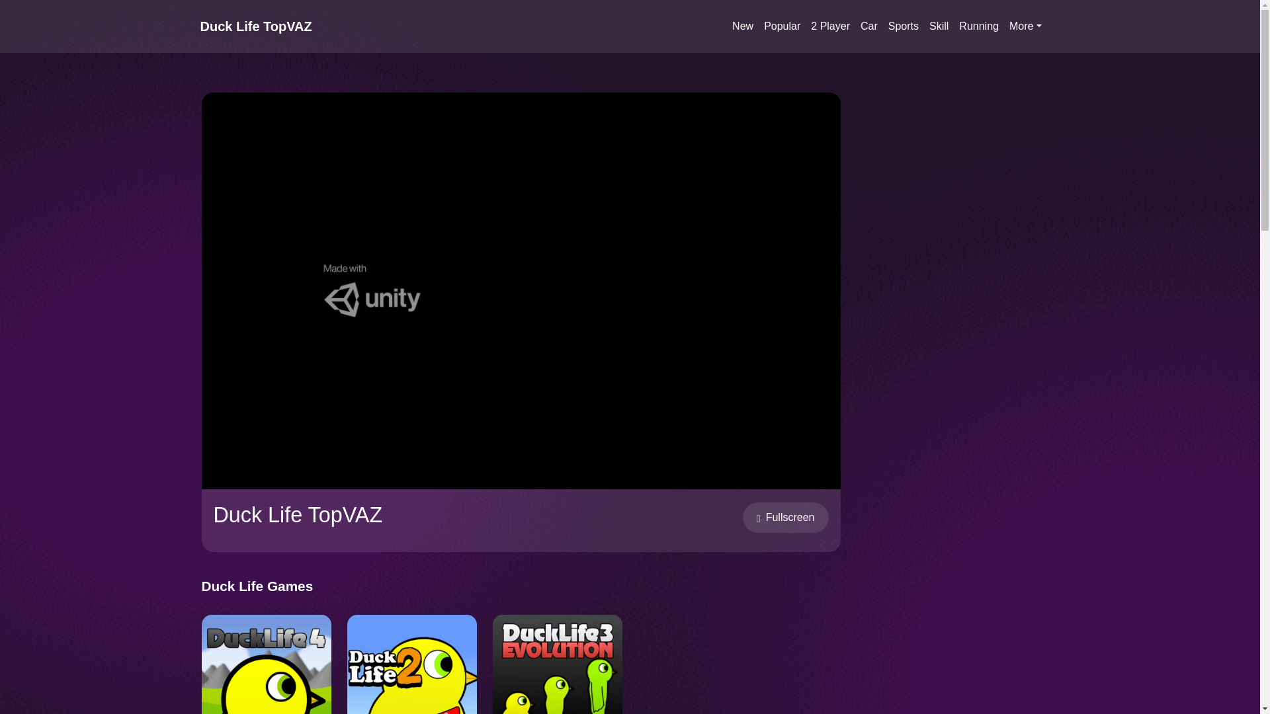The width and height of the screenshot is (1270, 714).
Task: Go to Running games
Action: pyautogui.click(x=978, y=26)
